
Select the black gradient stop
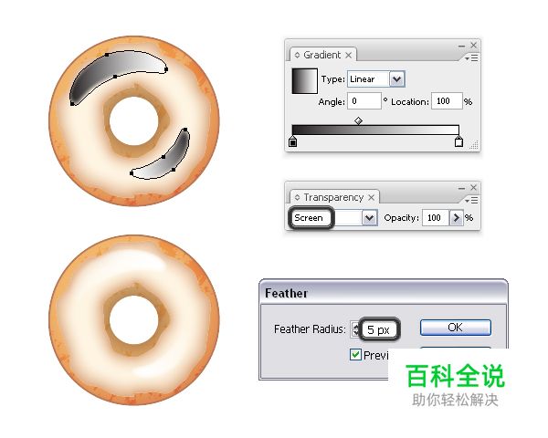293,141
